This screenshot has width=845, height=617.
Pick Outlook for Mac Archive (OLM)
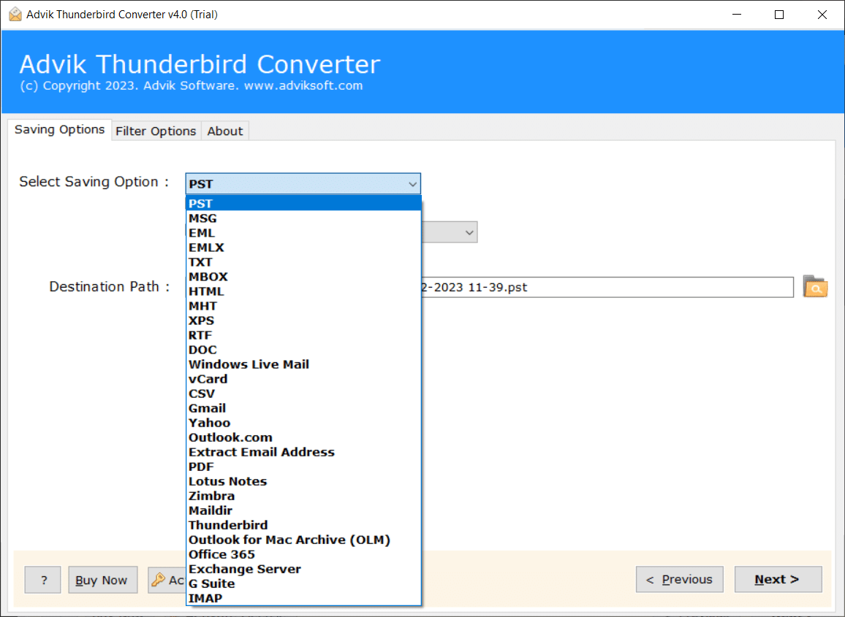coord(289,540)
